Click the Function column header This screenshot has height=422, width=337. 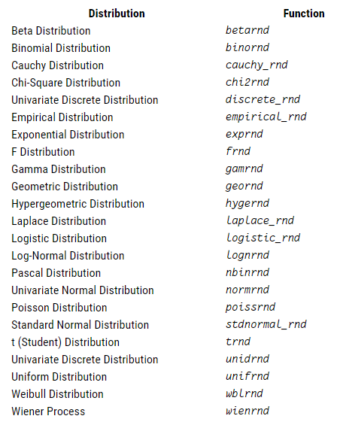304,14
